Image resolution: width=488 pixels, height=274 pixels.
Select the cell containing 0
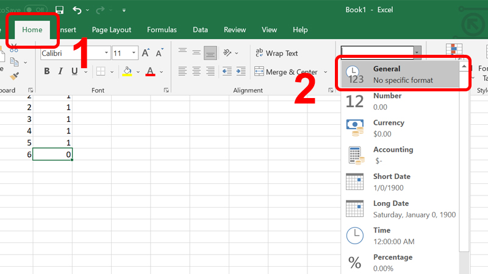52,155
